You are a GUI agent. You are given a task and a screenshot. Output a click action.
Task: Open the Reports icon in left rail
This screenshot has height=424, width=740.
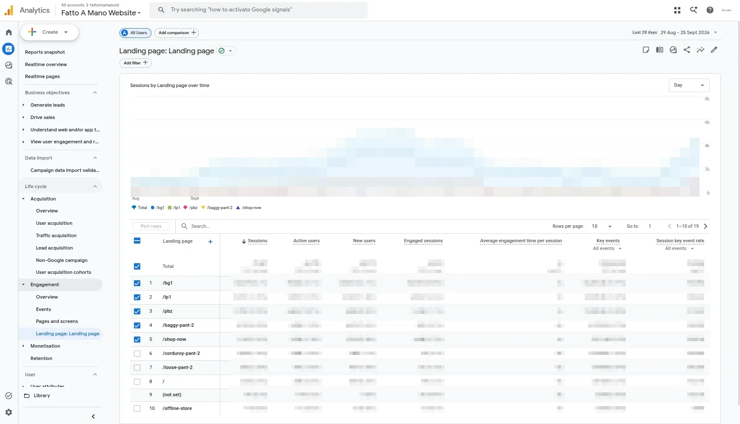pyautogui.click(x=9, y=49)
